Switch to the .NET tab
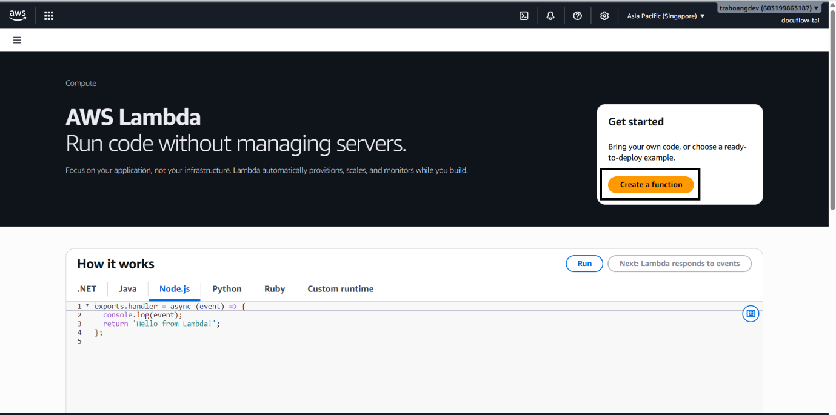The width and height of the screenshot is (836, 415). coord(87,289)
